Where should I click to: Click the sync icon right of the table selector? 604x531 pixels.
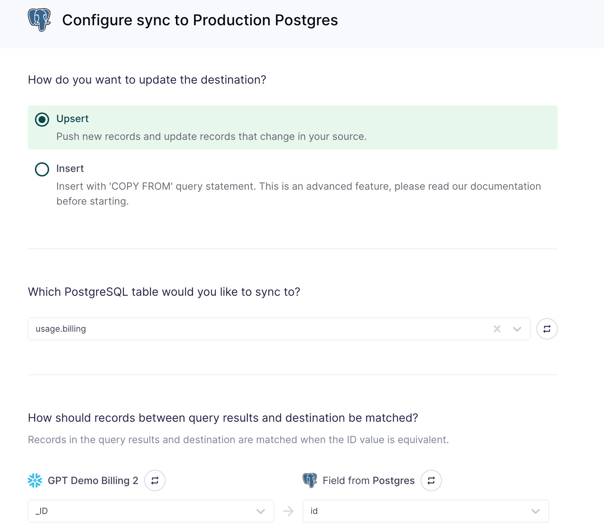[x=547, y=328]
